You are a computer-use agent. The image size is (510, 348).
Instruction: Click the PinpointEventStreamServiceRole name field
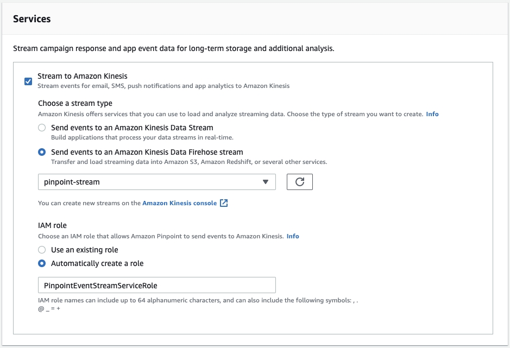156,285
